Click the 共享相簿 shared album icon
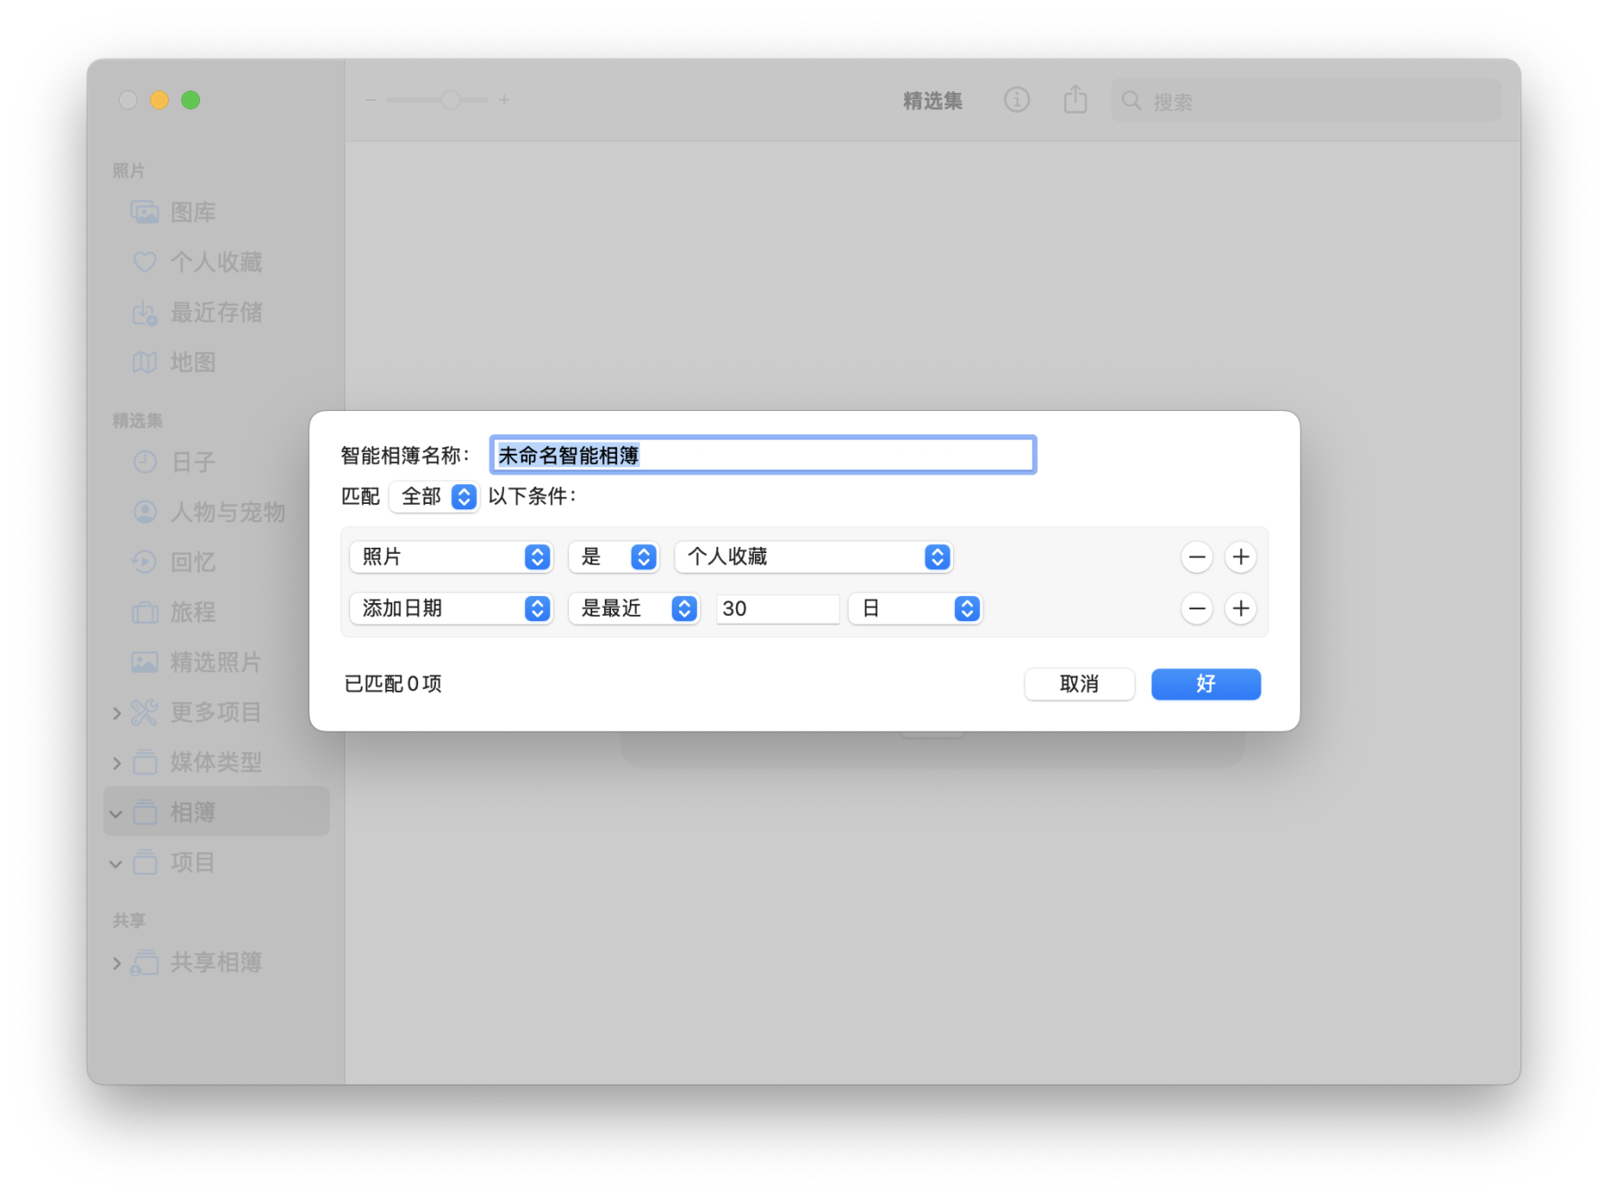The height and width of the screenshot is (1200, 1608). [x=145, y=962]
